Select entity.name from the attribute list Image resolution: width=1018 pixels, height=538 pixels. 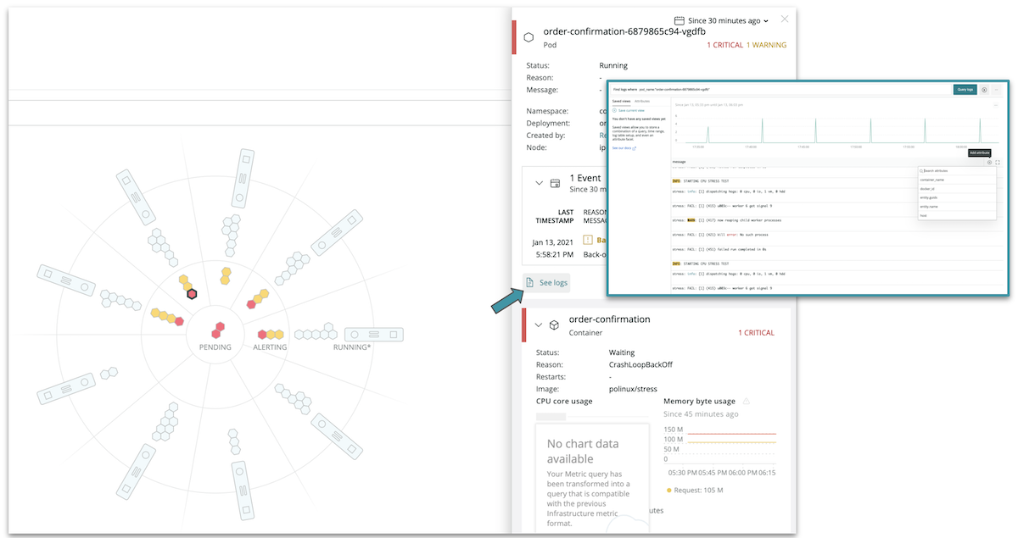click(x=957, y=207)
